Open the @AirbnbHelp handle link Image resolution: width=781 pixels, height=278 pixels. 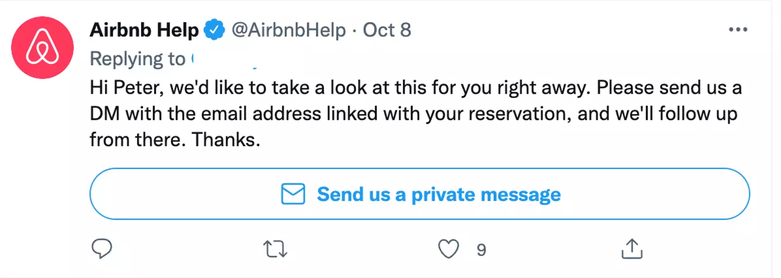click(289, 30)
